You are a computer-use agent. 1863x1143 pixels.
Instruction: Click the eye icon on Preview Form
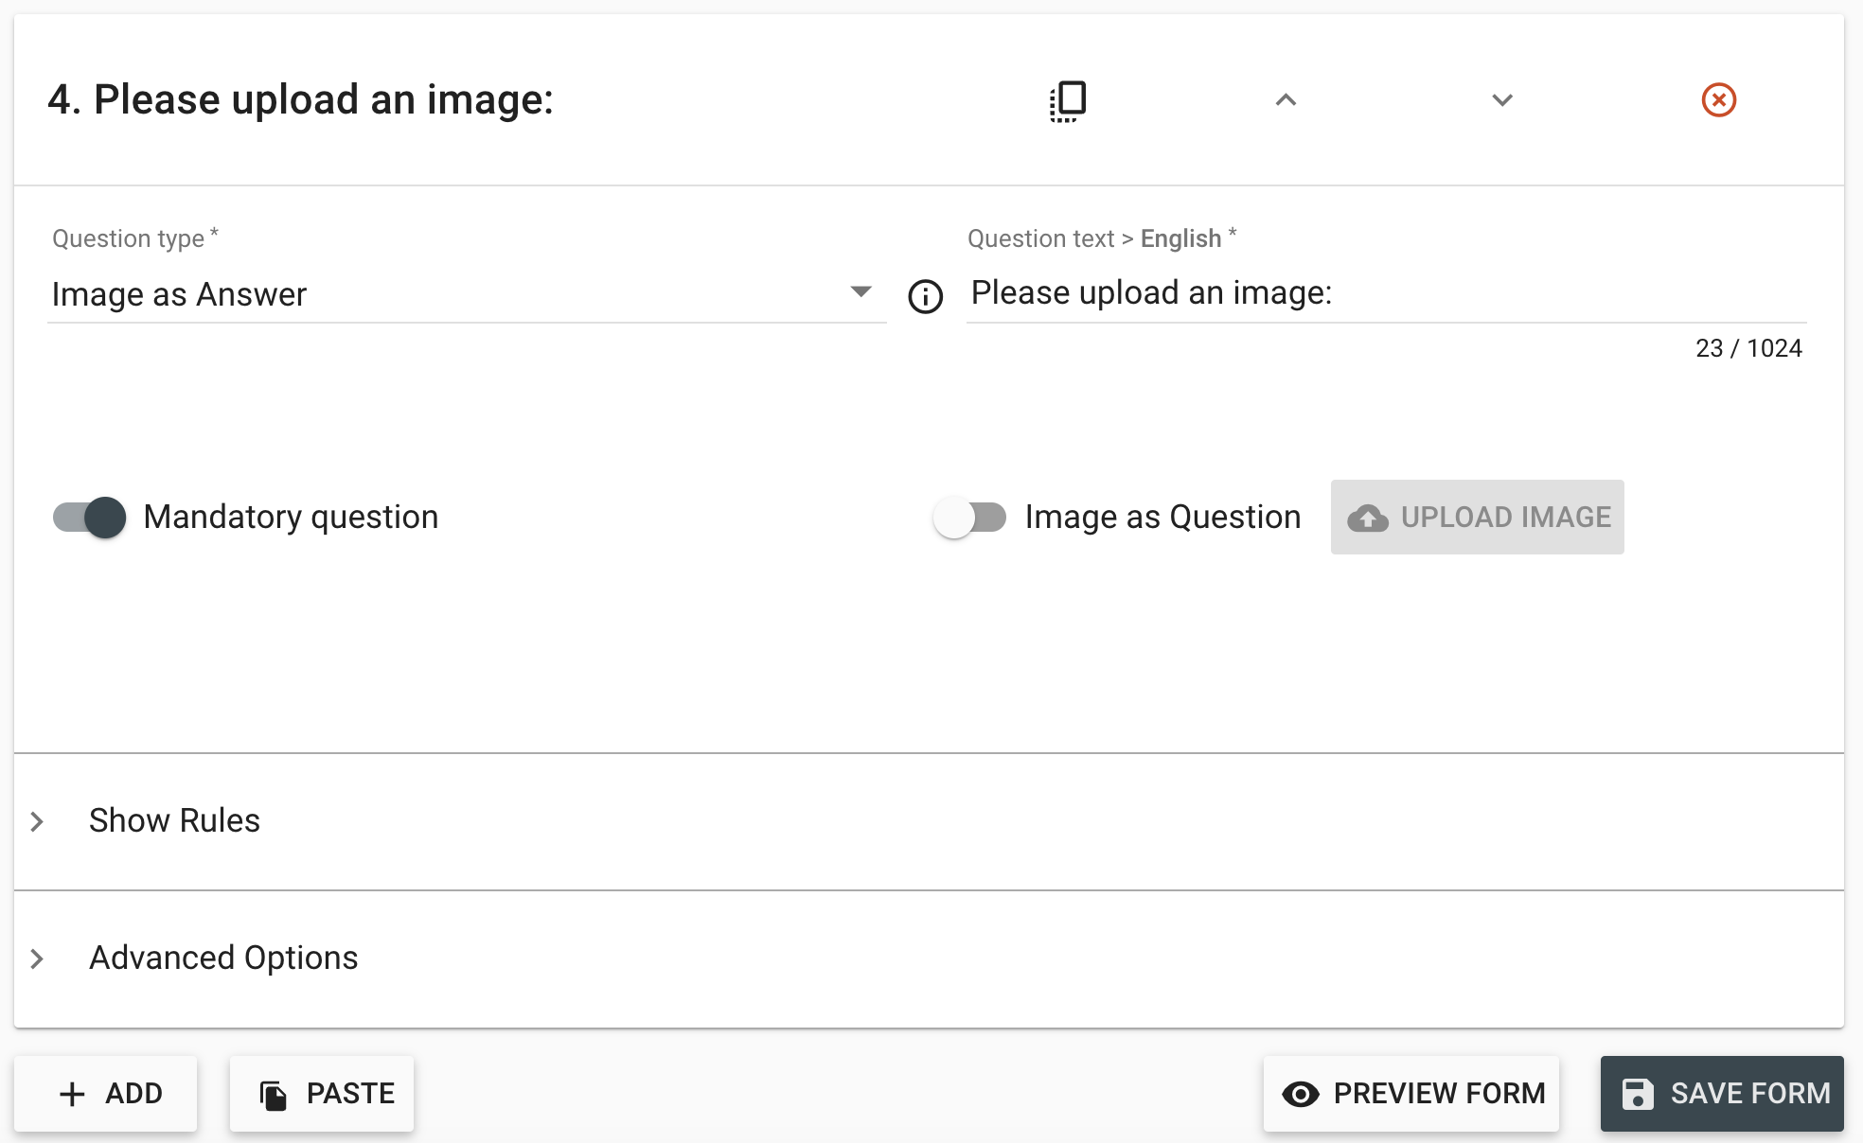tap(1301, 1094)
